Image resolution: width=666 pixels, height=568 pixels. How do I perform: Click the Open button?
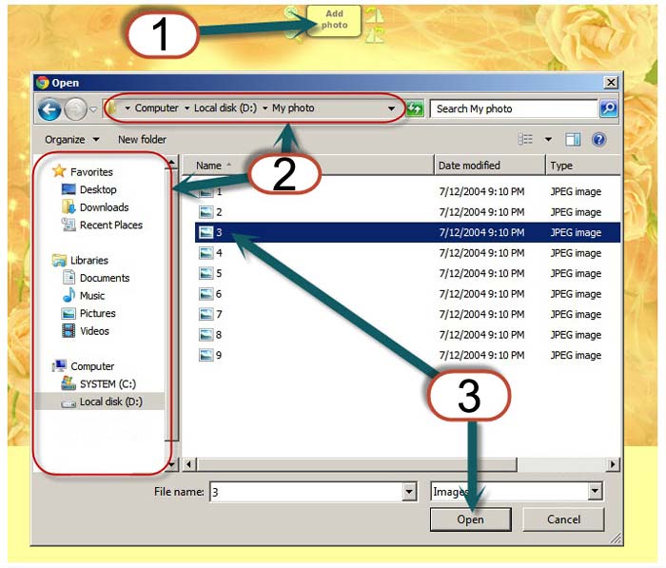pyautogui.click(x=470, y=519)
